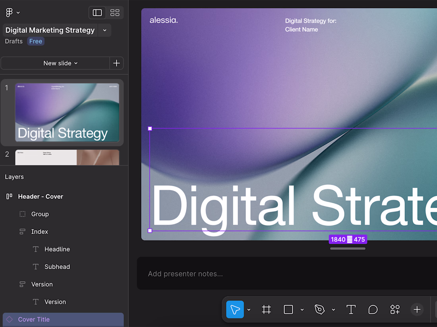The width and height of the screenshot is (437, 327).
Task: Click the 1840 x 475 size label
Action: [348, 239]
